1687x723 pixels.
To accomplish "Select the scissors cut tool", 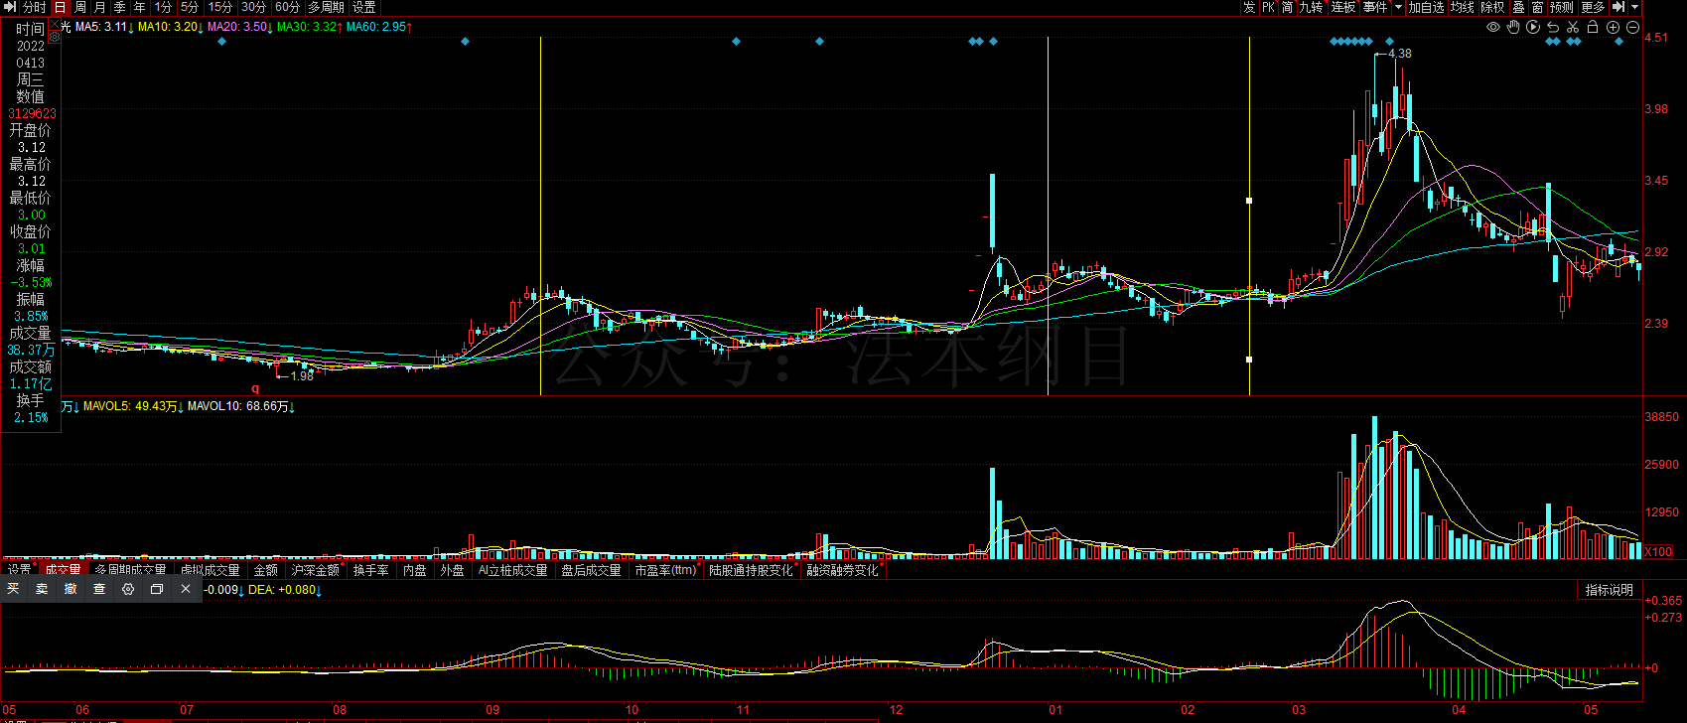I will (x=1573, y=28).
